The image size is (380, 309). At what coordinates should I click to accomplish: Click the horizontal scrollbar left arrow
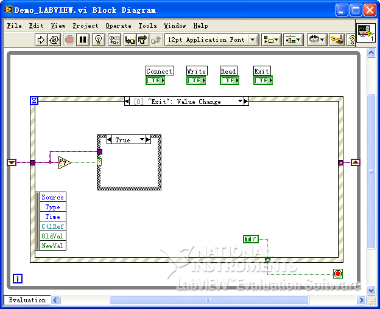[55, 300]
